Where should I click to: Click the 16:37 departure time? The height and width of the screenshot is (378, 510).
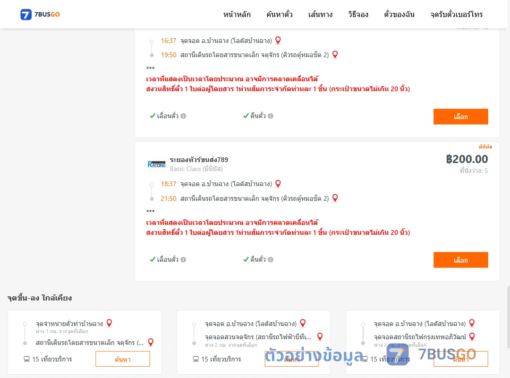[x=169, y=41]
